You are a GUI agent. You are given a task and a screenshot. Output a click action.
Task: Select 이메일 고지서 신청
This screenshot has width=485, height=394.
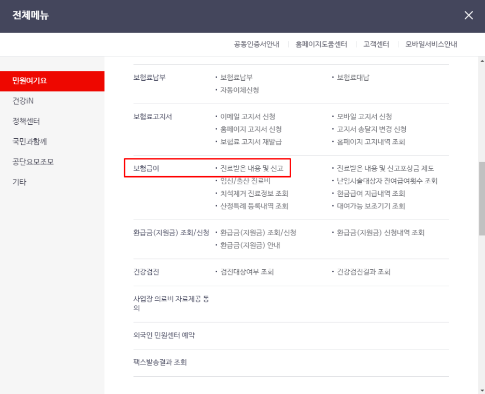click(248, 117)
